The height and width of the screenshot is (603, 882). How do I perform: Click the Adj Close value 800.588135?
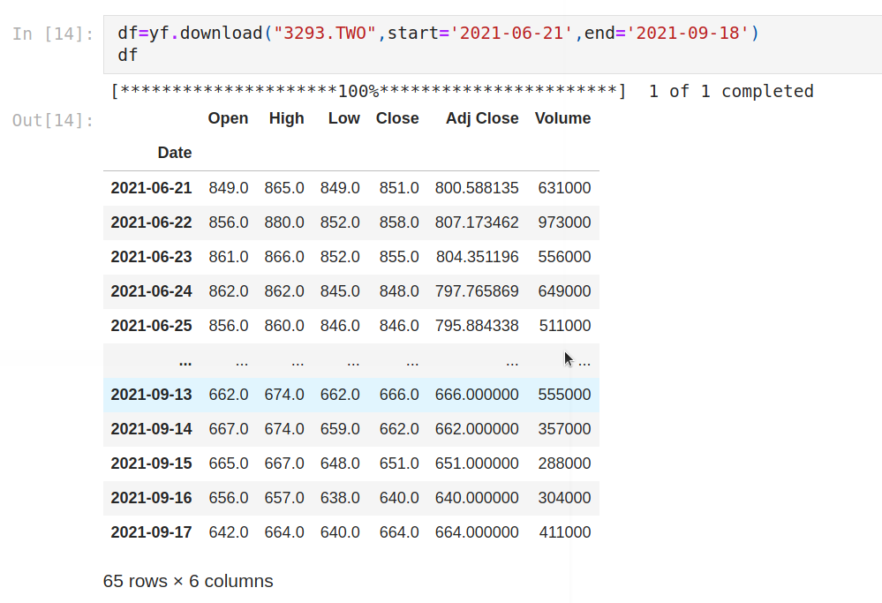(x=477, y=188)
